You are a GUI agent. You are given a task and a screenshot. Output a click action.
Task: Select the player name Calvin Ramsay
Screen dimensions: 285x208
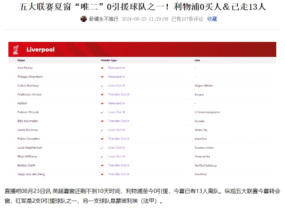[28, 86]
